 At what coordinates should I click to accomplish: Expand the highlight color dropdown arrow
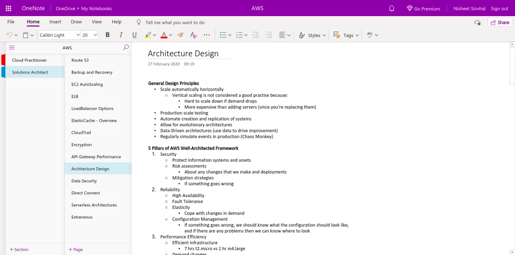tap(154, 35)
